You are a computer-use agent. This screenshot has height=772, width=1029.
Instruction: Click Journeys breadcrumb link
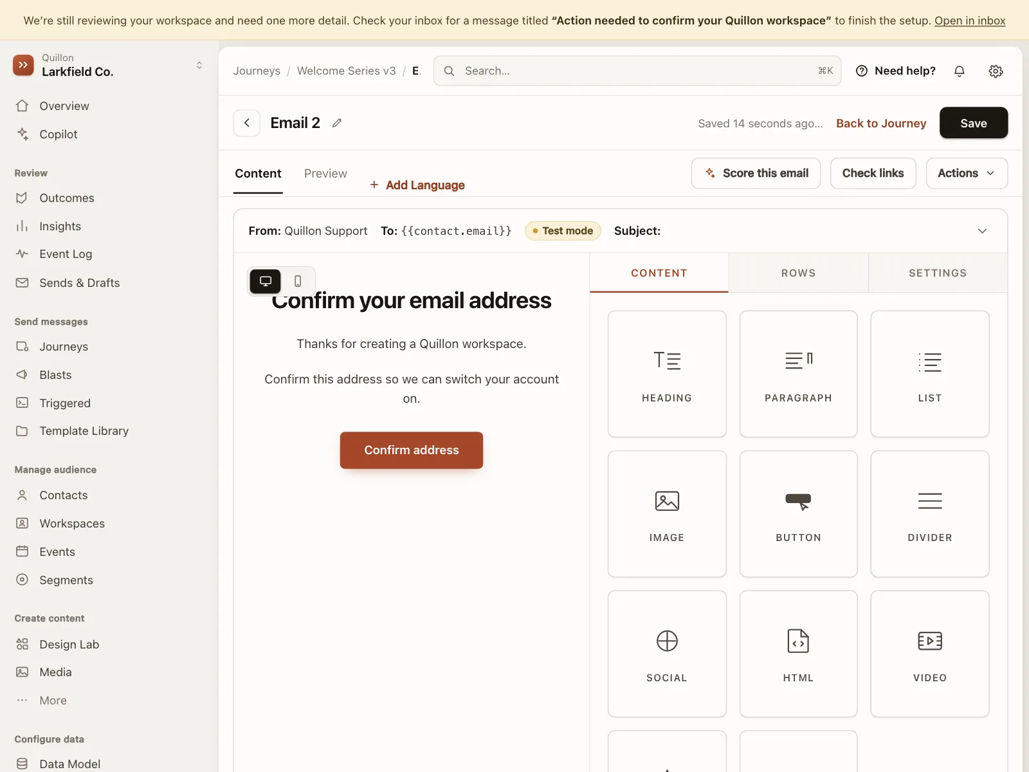coord(257,71)
